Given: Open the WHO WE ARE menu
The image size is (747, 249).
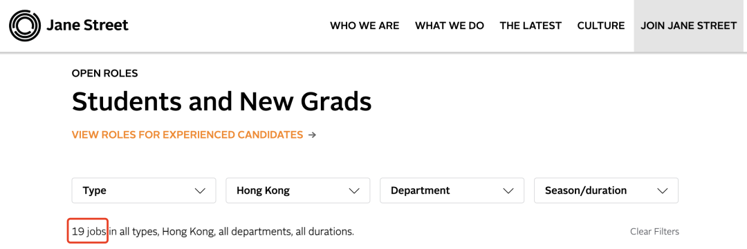Looking at the screenshot, I should click(365, 26).
